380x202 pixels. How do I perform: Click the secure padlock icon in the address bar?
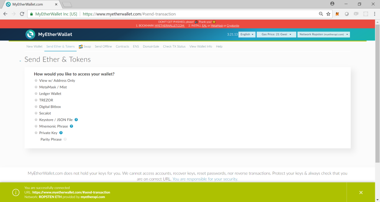[31, 14]
